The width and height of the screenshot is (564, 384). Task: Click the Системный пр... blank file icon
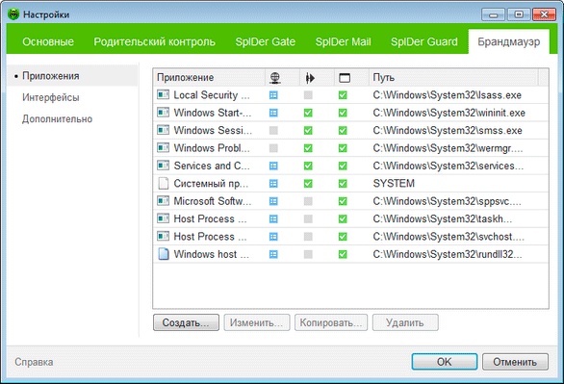[x=164, y=184]
